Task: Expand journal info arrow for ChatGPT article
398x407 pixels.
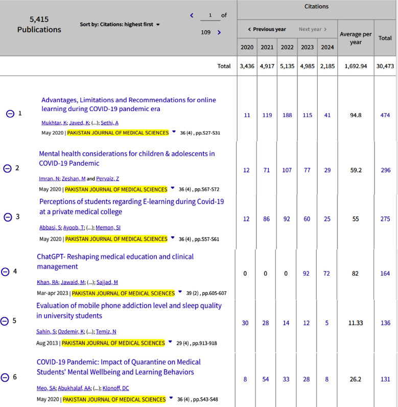Action: point(180,292)
